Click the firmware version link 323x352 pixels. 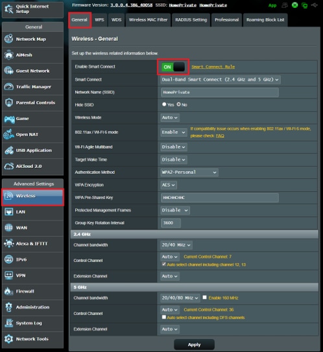[x=131, y=5]
